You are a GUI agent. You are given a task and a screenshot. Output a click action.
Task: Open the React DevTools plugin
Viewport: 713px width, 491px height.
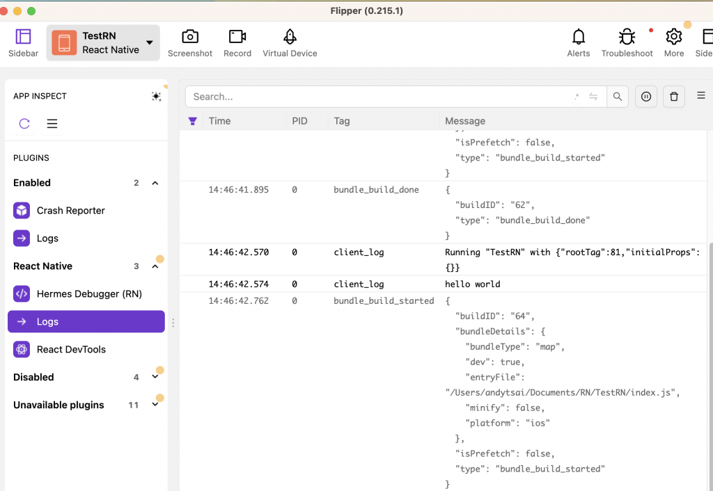pos(86,349)
